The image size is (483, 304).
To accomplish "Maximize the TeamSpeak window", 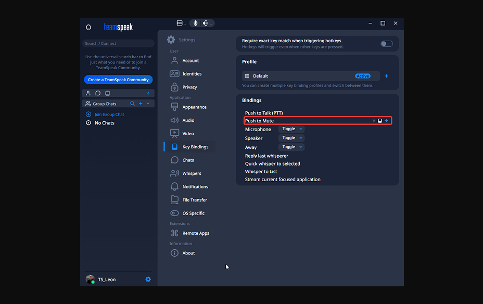I will 383,23.
